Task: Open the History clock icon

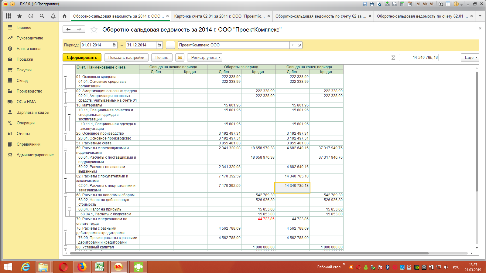Action: pyautogui.click(x=31, y=16)
